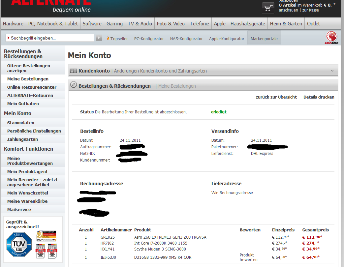The height and width of the screenshot is (267, 344).
Task: Open Persönliche Einstellungen
Action: click(x=33, y=131)
